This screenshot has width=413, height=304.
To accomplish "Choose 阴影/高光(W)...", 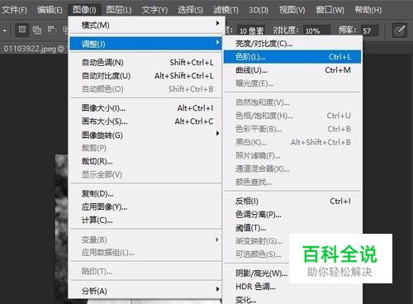I will (261, 273).
